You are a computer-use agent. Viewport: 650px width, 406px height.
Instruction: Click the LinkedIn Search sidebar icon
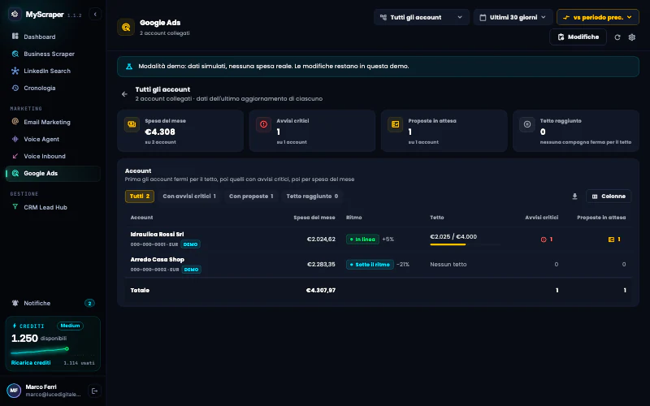pos(15,71)
